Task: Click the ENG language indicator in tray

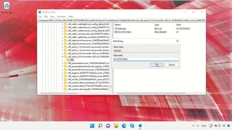Action: pyautogui.click(x=204, y=126)
